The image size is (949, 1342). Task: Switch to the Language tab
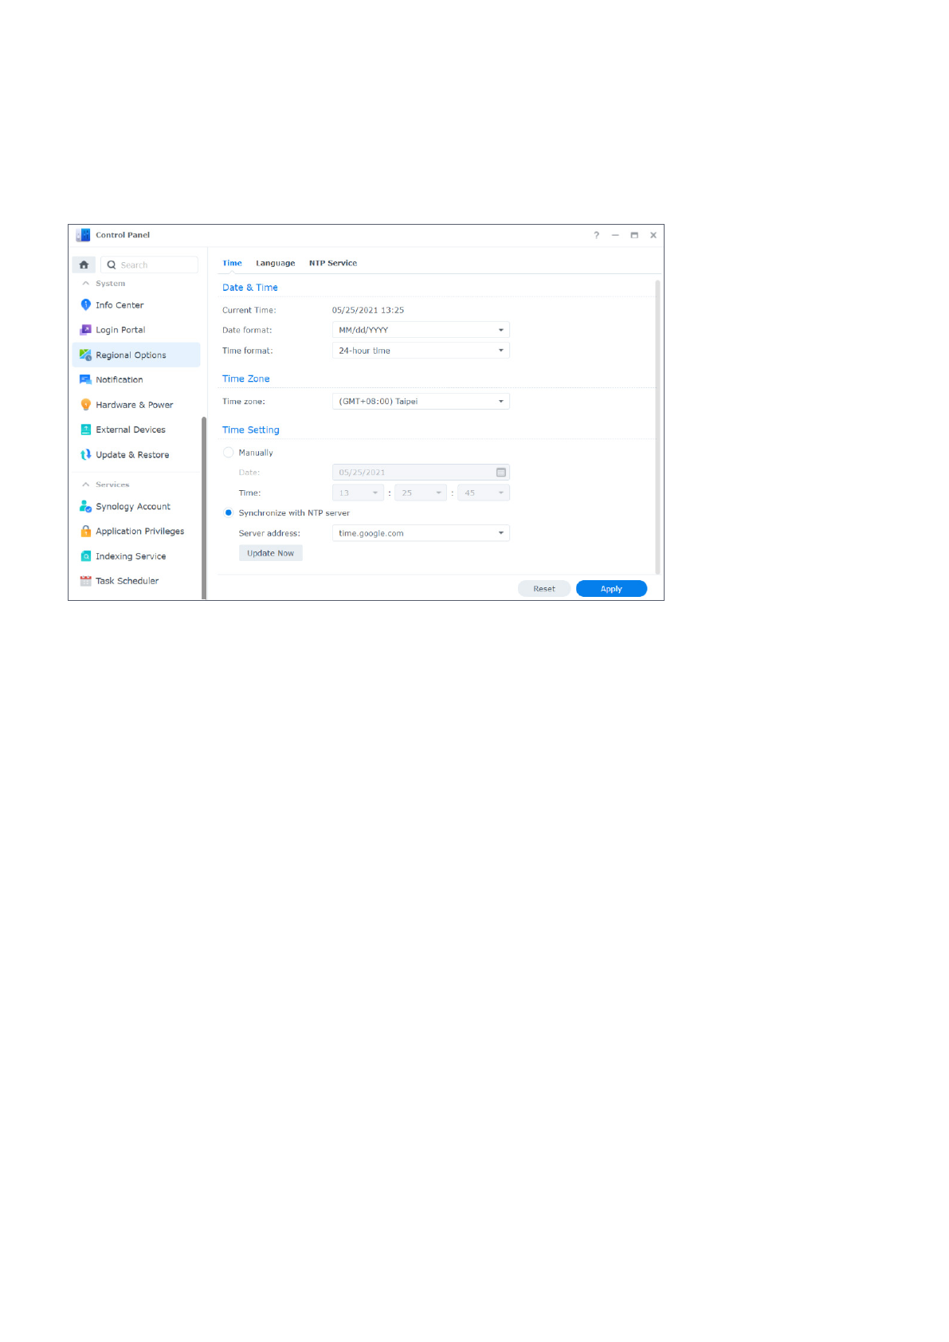[x=275, y=263]
